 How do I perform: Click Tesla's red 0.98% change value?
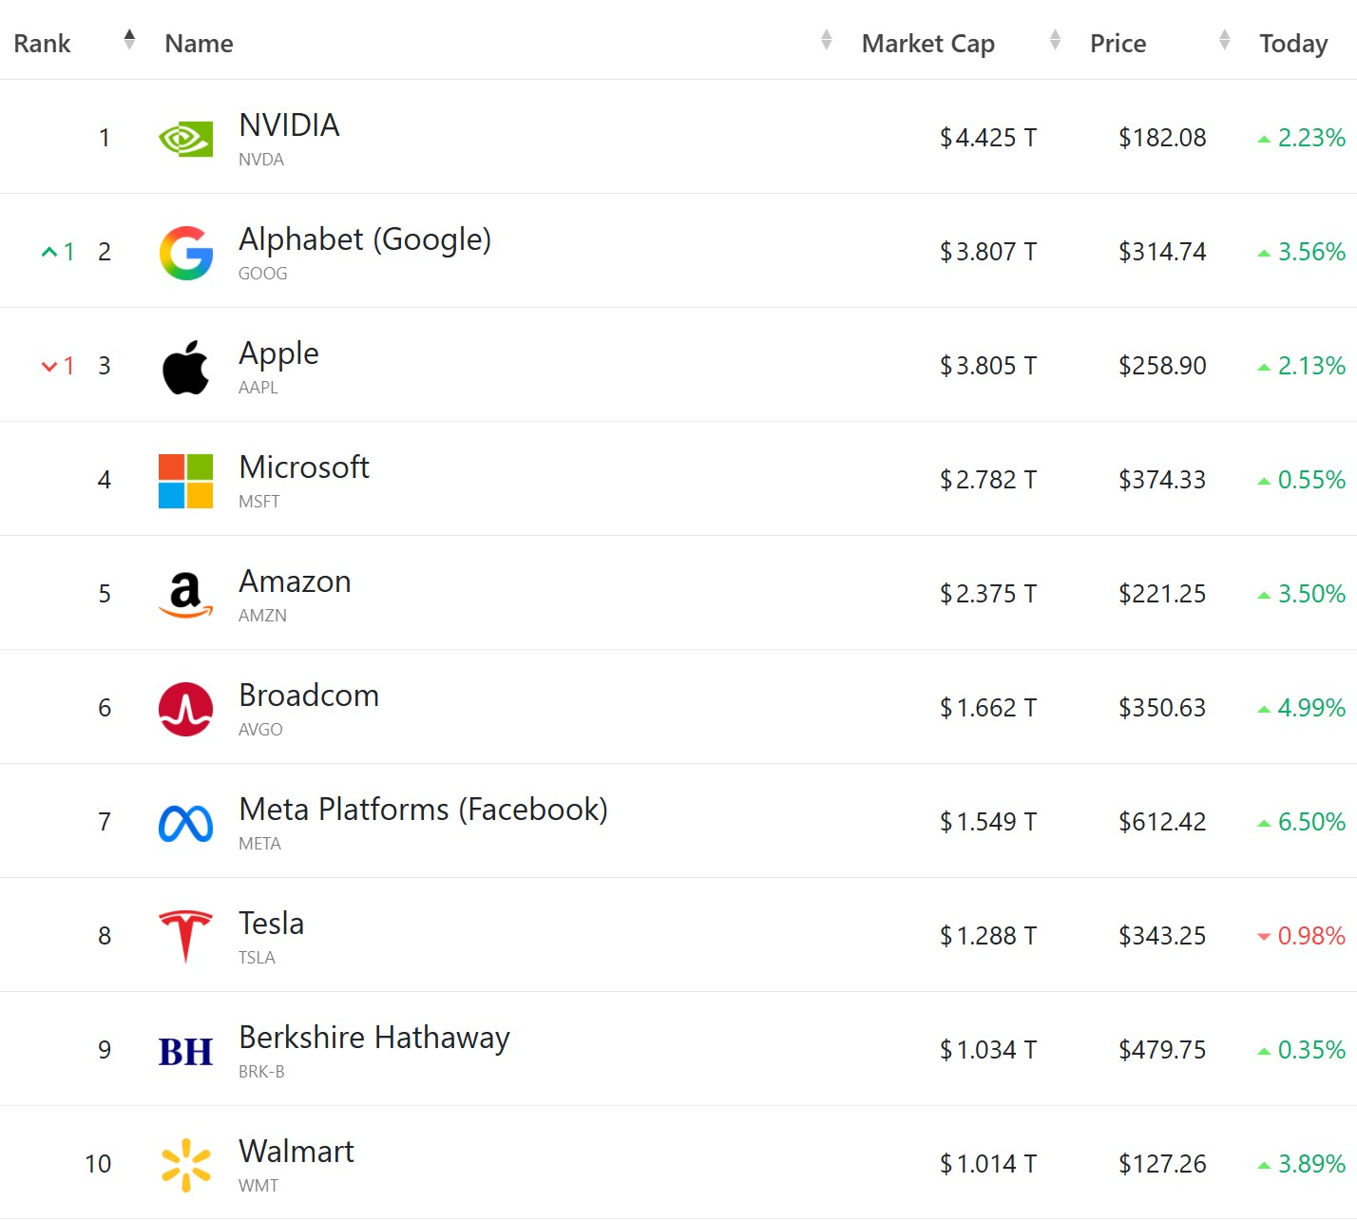tap(1310, 936)
